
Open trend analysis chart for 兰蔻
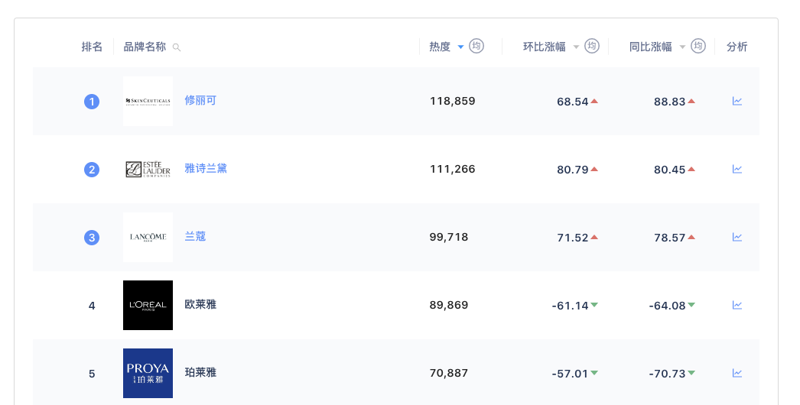point(737,237)
